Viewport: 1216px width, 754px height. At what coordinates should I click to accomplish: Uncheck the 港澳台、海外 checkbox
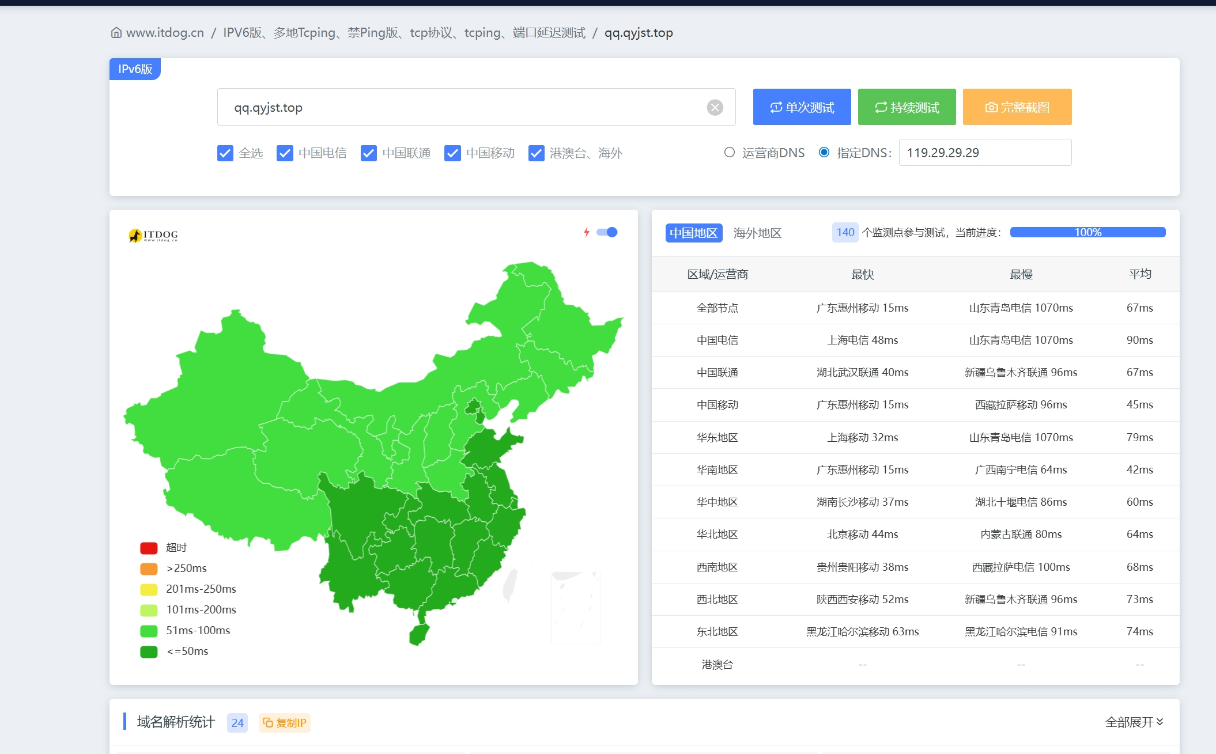(536, 153)
